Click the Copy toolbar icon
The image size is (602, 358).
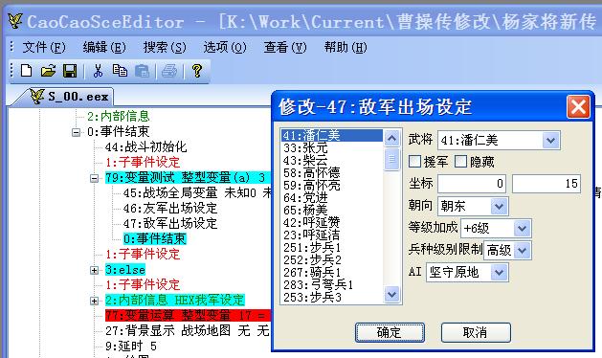pyautogui.click(x=120, y=71)
